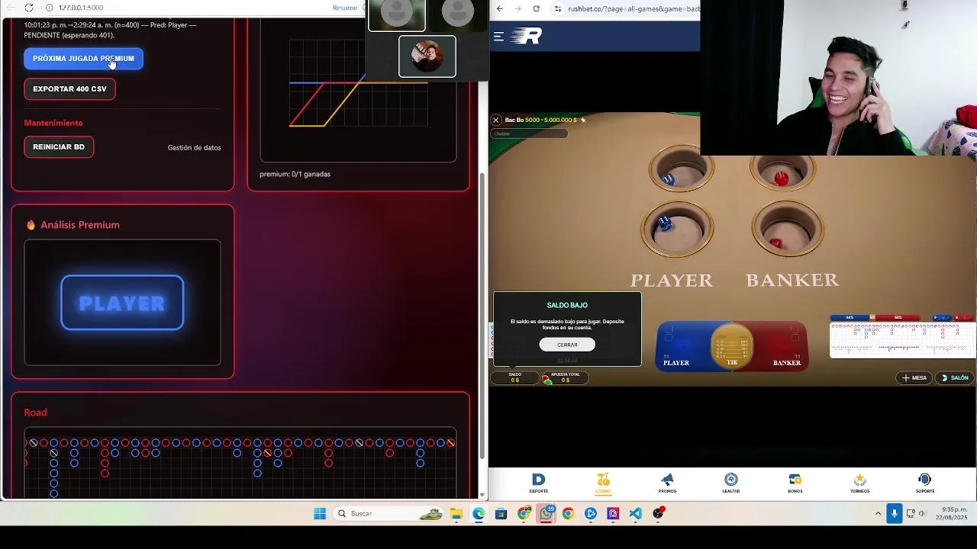The image size is (977, 549).
Task: Click the REINICIAR BD button
Action: tap(59, 147)
